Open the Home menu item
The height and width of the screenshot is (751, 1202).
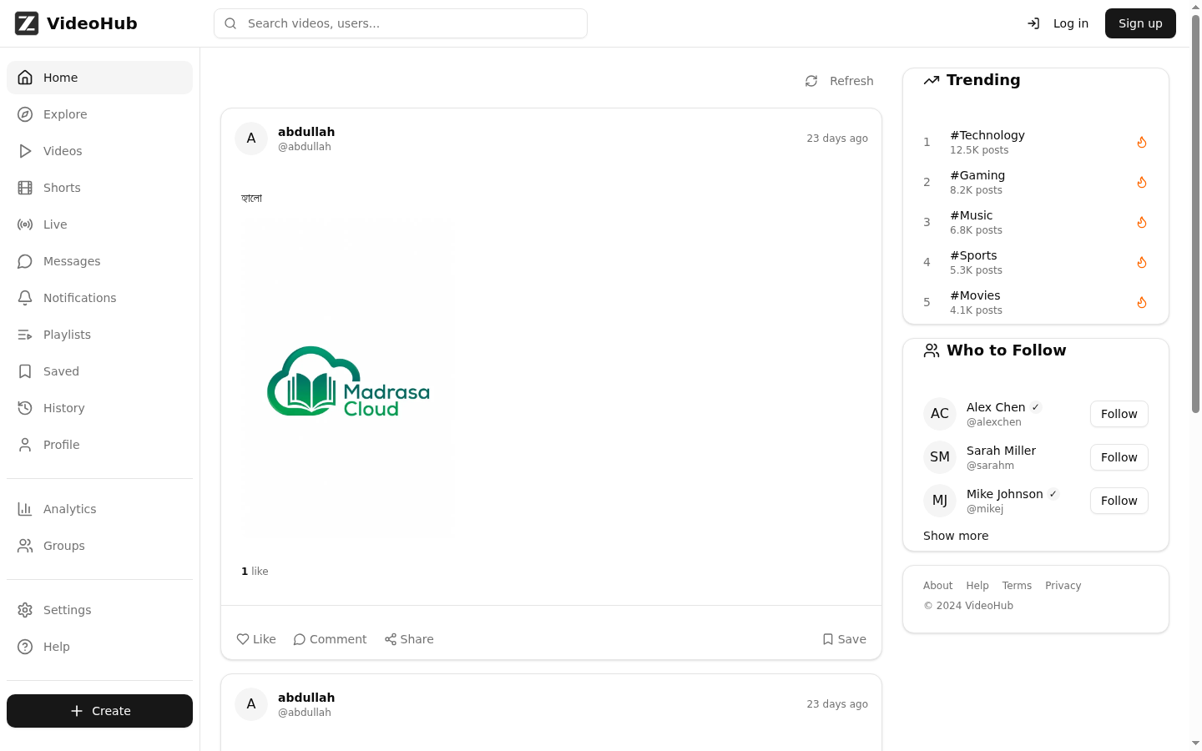click(x=99, y=78)
